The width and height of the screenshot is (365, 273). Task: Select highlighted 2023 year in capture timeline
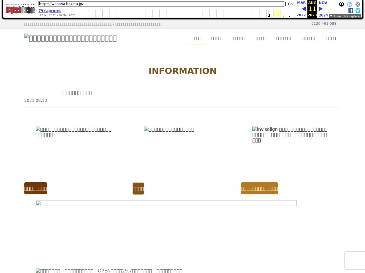pyautogui.click(x=277, y=13)
